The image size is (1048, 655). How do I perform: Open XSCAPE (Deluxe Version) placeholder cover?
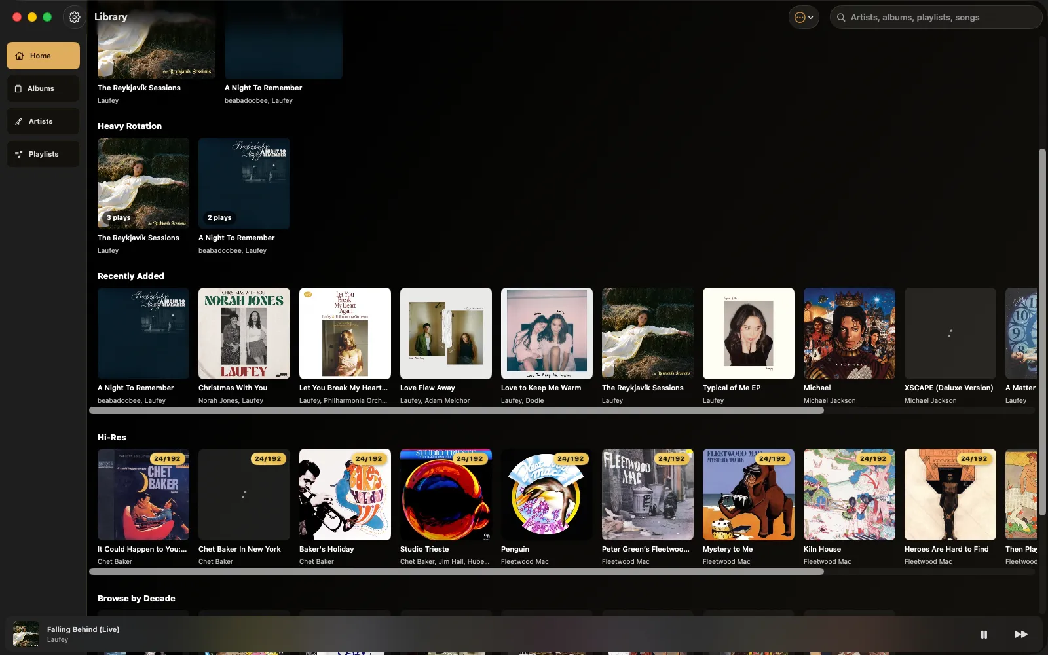click(x=950, y=333)
